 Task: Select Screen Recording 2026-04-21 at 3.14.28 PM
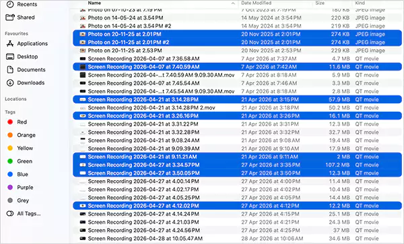(237, 99)
